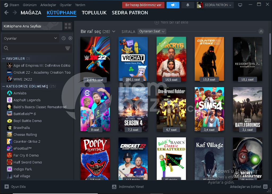Click Yeni bir raf ekle text
Viewport: 272px width, 194px height.
(x=175, y=22)
